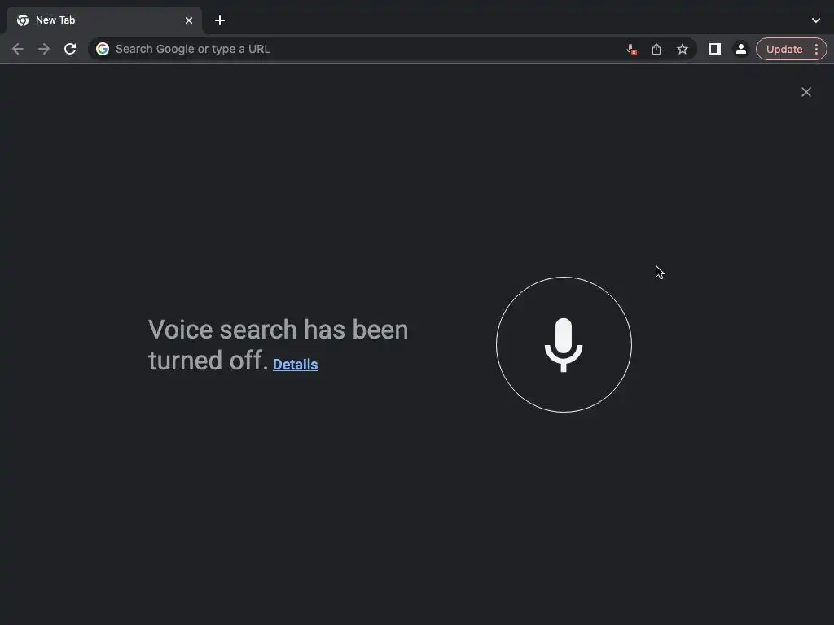Go back to the previous page
834x625 pixels.
18,50
